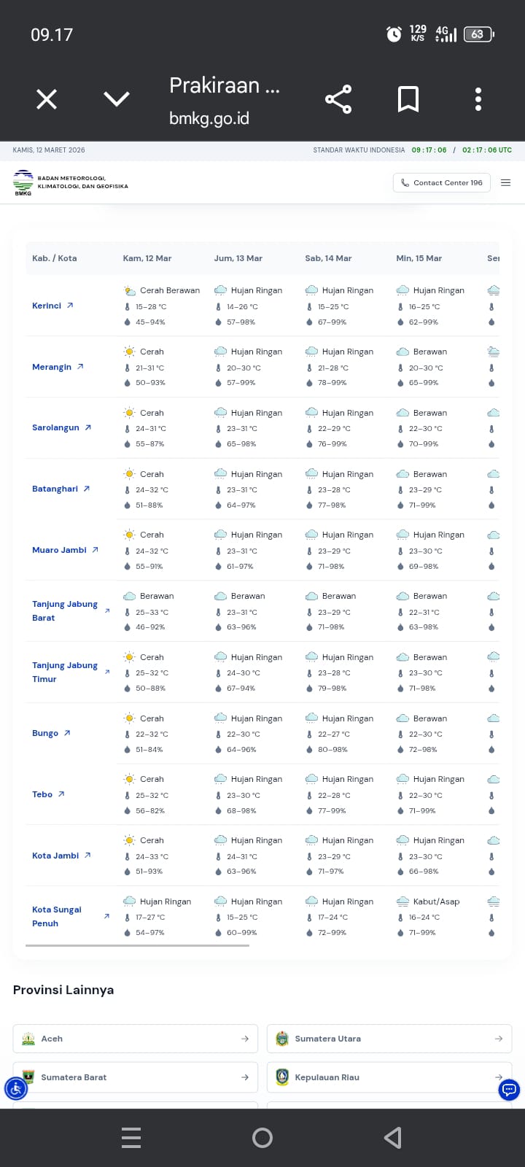Image resolution: width=525 pixels, height=1167 pixels.
Task: Open the accessibility widget icon
Action: click(16, 1089)
